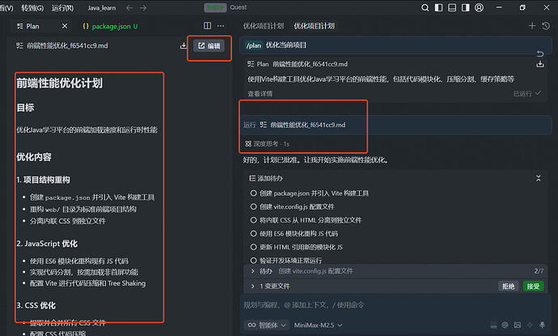Click the sparkle enhance prompt icon
558x336 pixels.
[530, 325]
